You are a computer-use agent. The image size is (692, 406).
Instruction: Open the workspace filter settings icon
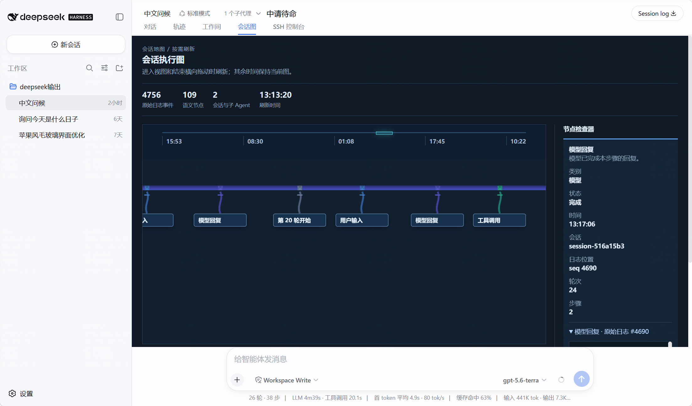click(105, 68)
